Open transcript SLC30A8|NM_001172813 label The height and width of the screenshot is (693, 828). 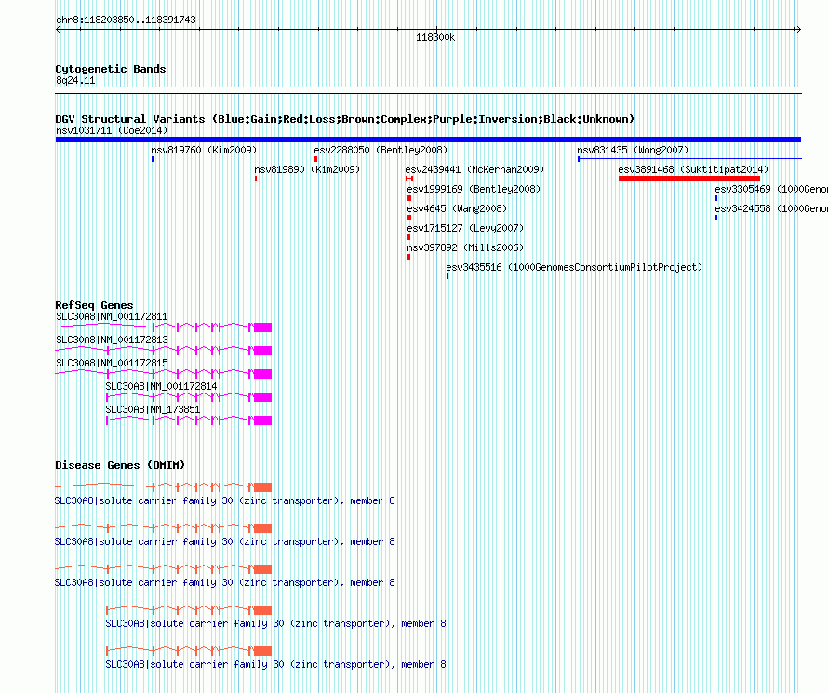click(112, 340)
